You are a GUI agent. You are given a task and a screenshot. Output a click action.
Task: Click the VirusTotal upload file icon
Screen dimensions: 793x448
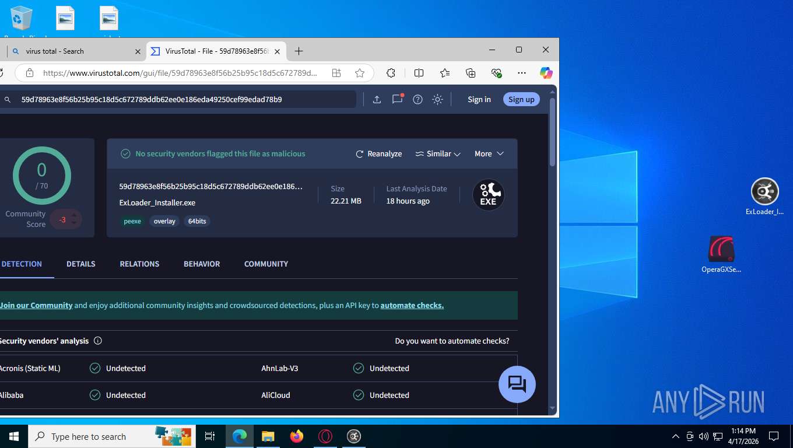[x=377, y=100]
